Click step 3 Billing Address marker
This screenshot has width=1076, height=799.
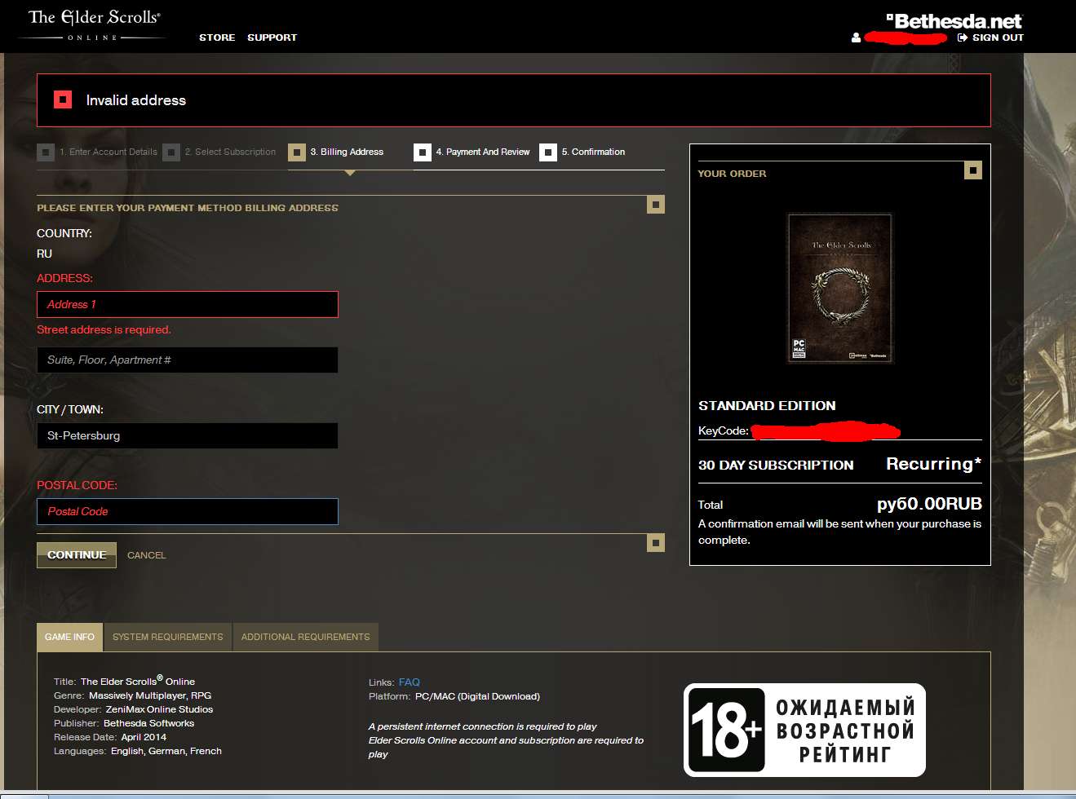(297, 152)
